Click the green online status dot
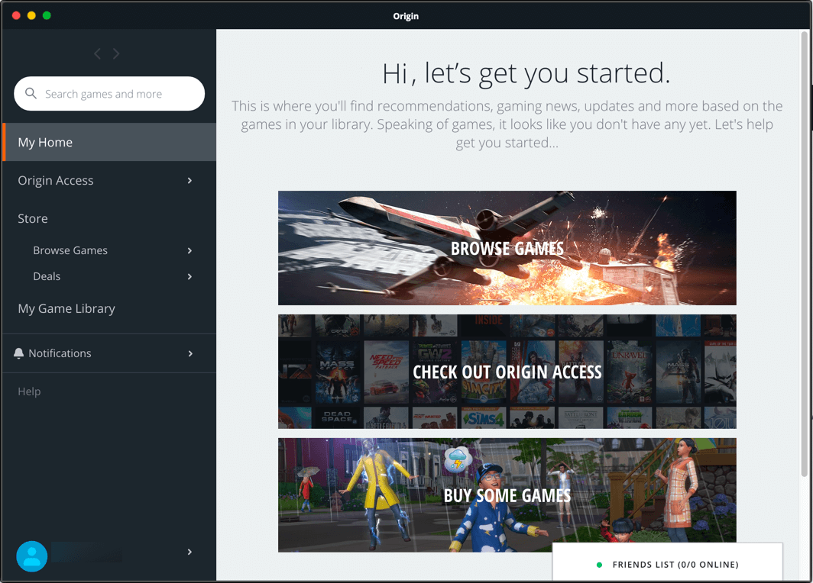 click(599, 565)
